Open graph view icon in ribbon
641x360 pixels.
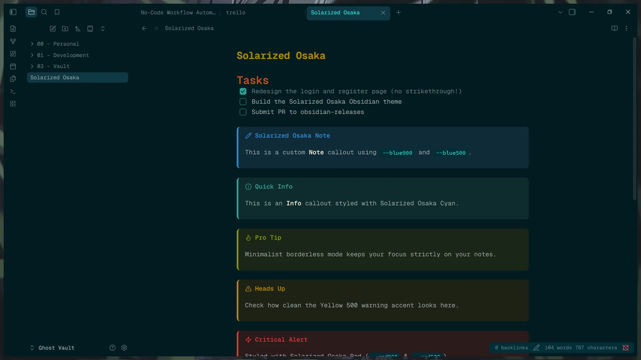coord(13,41)
